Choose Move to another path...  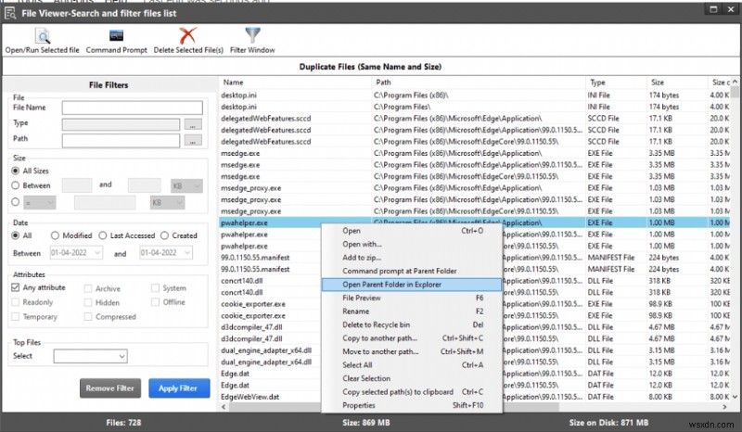(x=412, y=351)
